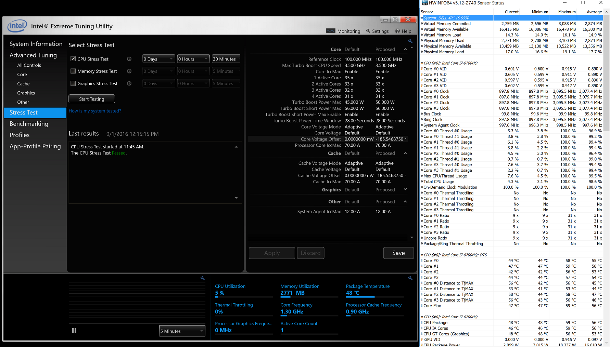Open System Information page
Screen dimensions: 610x347
click(36, 44)
